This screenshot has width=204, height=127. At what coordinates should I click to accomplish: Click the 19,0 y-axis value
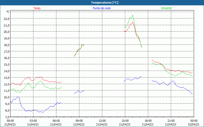(x=7, y=38)
